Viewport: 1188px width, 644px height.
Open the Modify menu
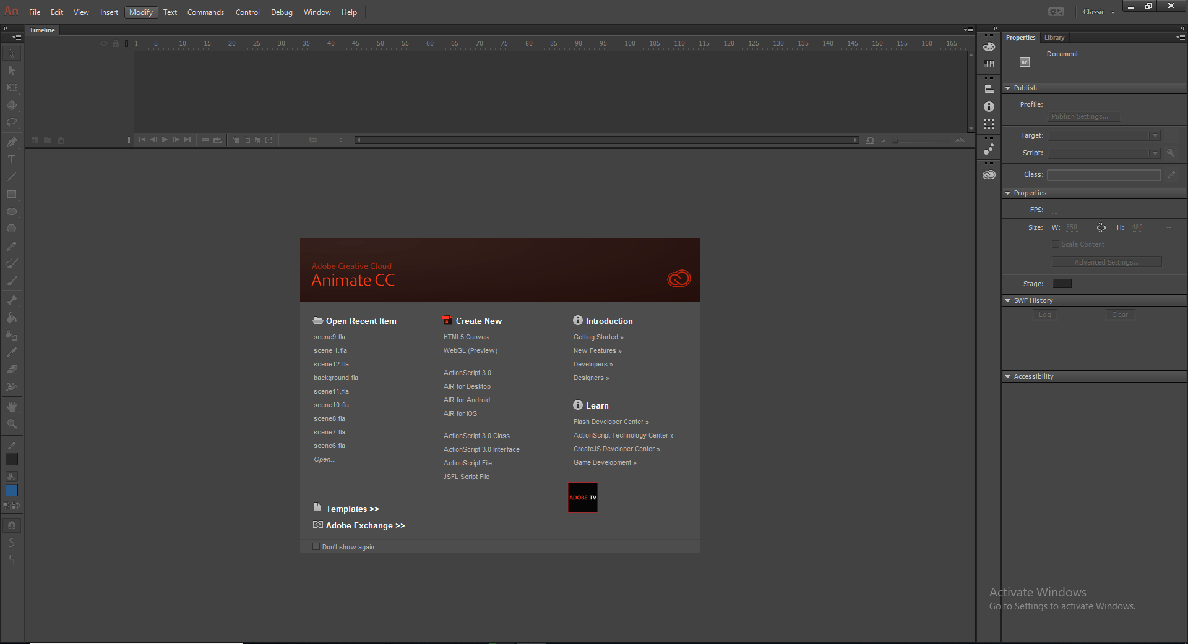coord(141,12)
